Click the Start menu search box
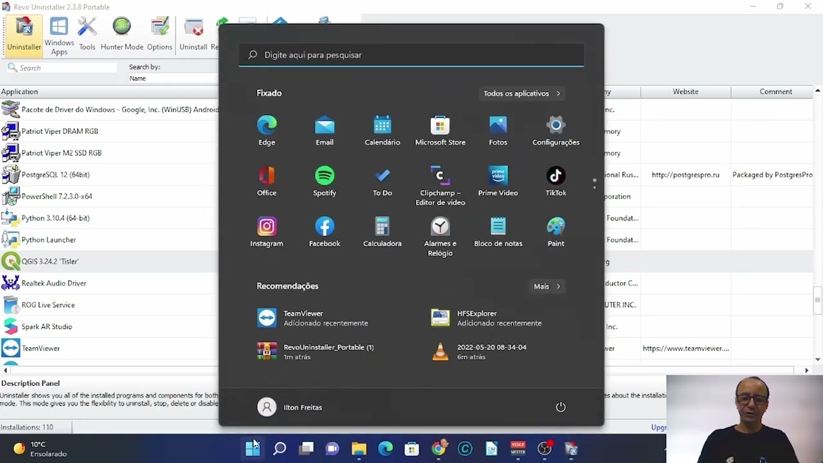The image size is (823, 463). click(x=411, y=55)
